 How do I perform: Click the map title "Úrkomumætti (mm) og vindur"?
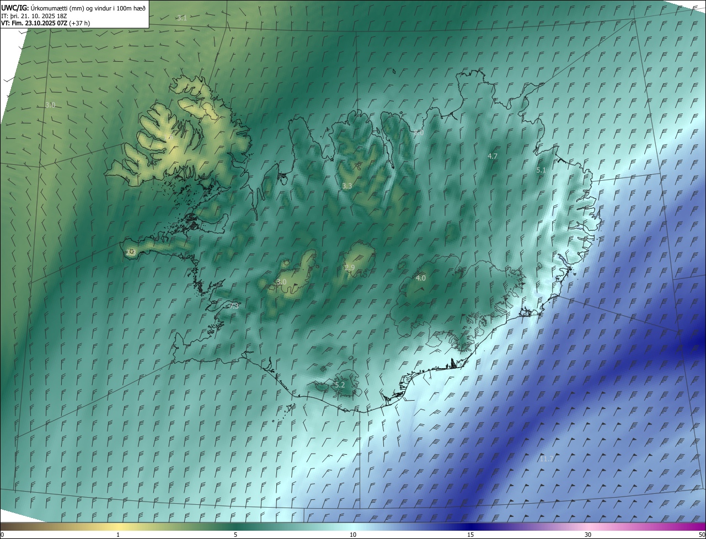[x=70, y=8]
